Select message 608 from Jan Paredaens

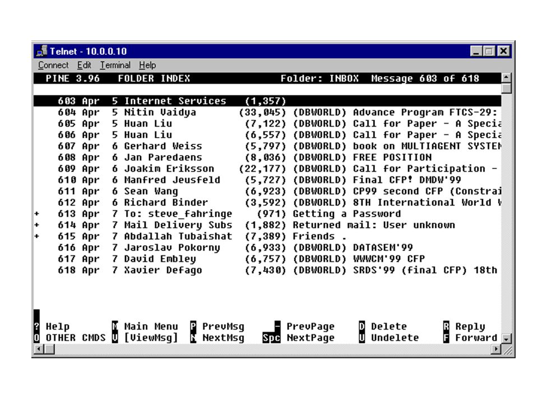(x=267, y=158)
